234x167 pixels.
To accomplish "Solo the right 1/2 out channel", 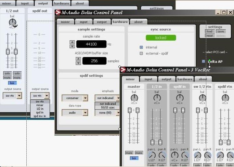I will point(17,73).
